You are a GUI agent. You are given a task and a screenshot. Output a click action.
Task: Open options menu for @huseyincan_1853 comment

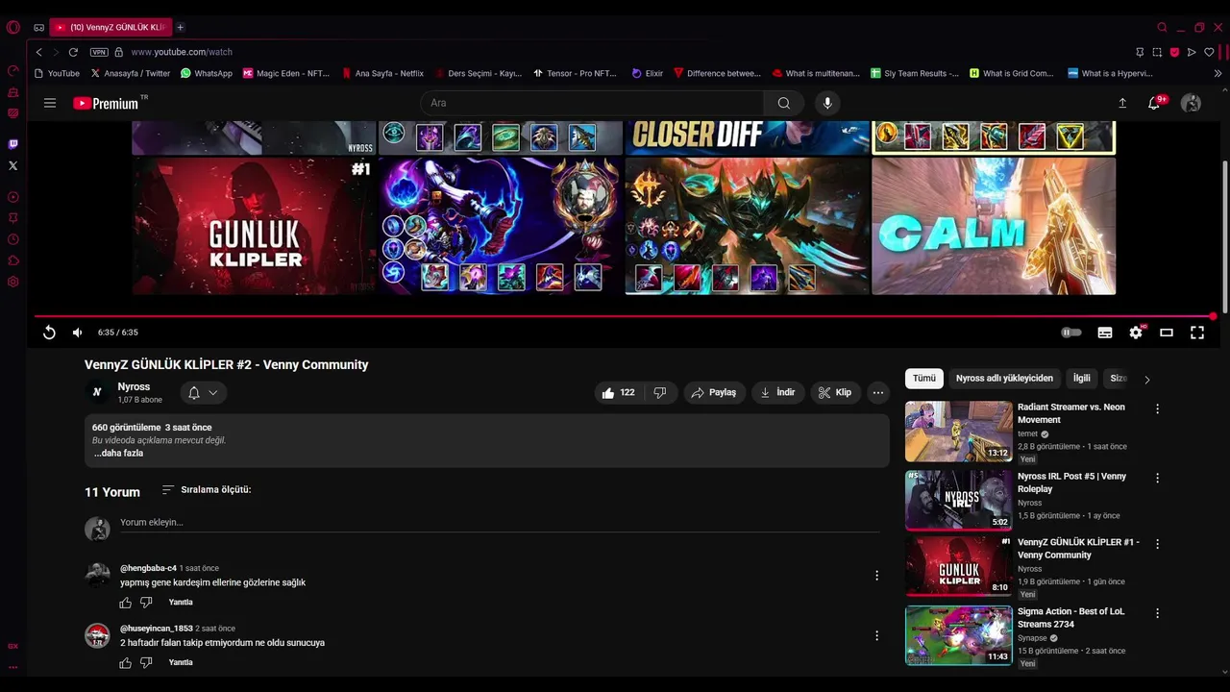click(x=876, y=635)
